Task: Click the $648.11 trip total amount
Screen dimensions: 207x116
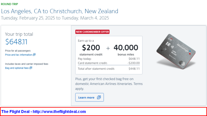Action: (16, 42)
